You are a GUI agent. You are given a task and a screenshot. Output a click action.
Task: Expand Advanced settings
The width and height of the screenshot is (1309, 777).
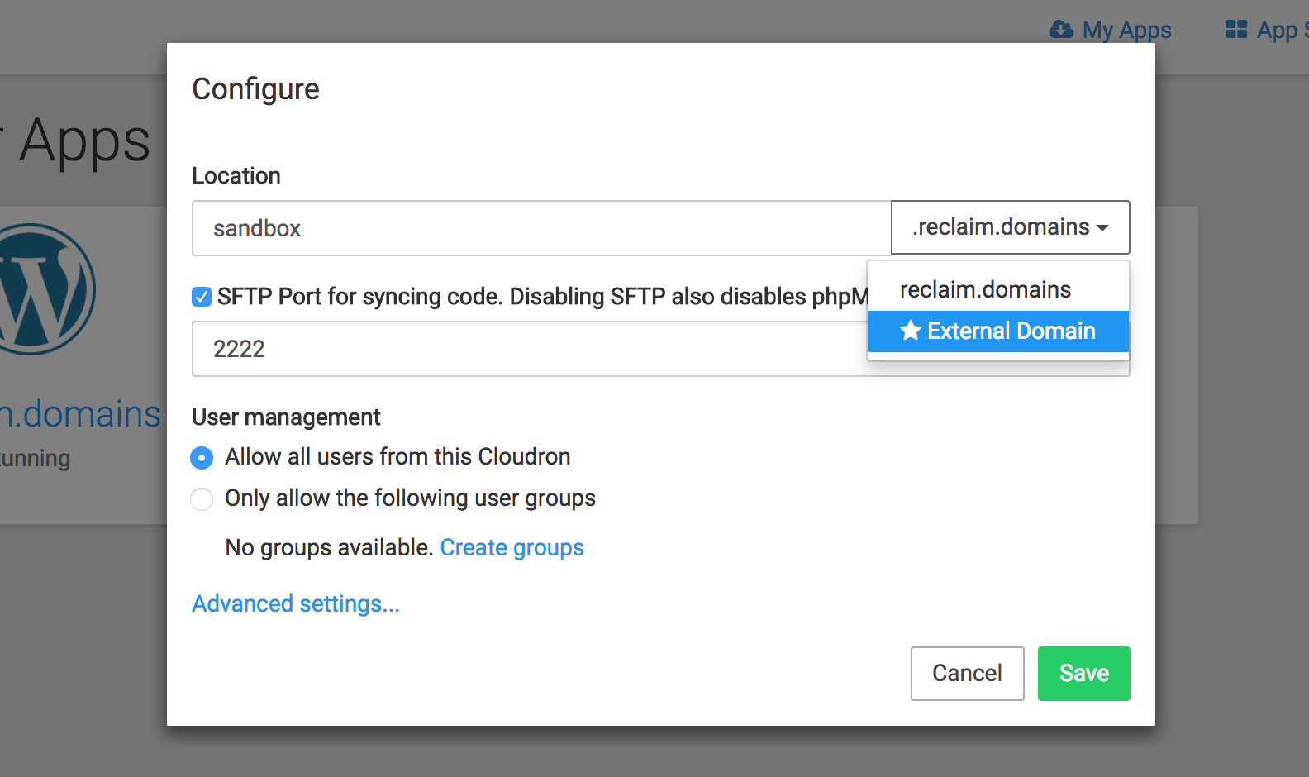[296, 603]
